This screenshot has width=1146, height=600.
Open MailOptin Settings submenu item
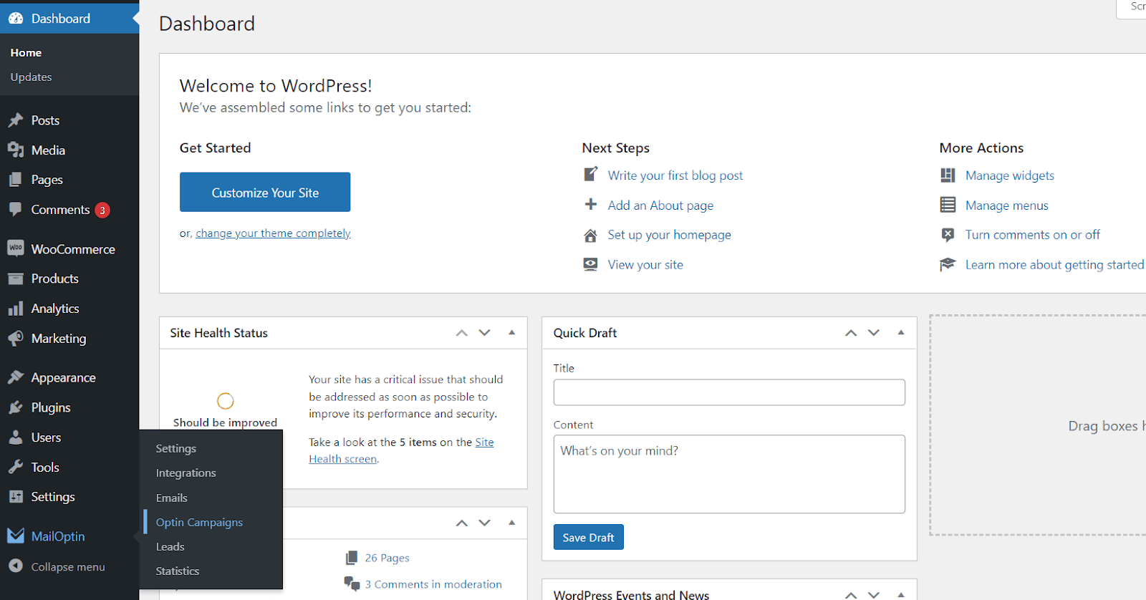[x=176, y=449]
